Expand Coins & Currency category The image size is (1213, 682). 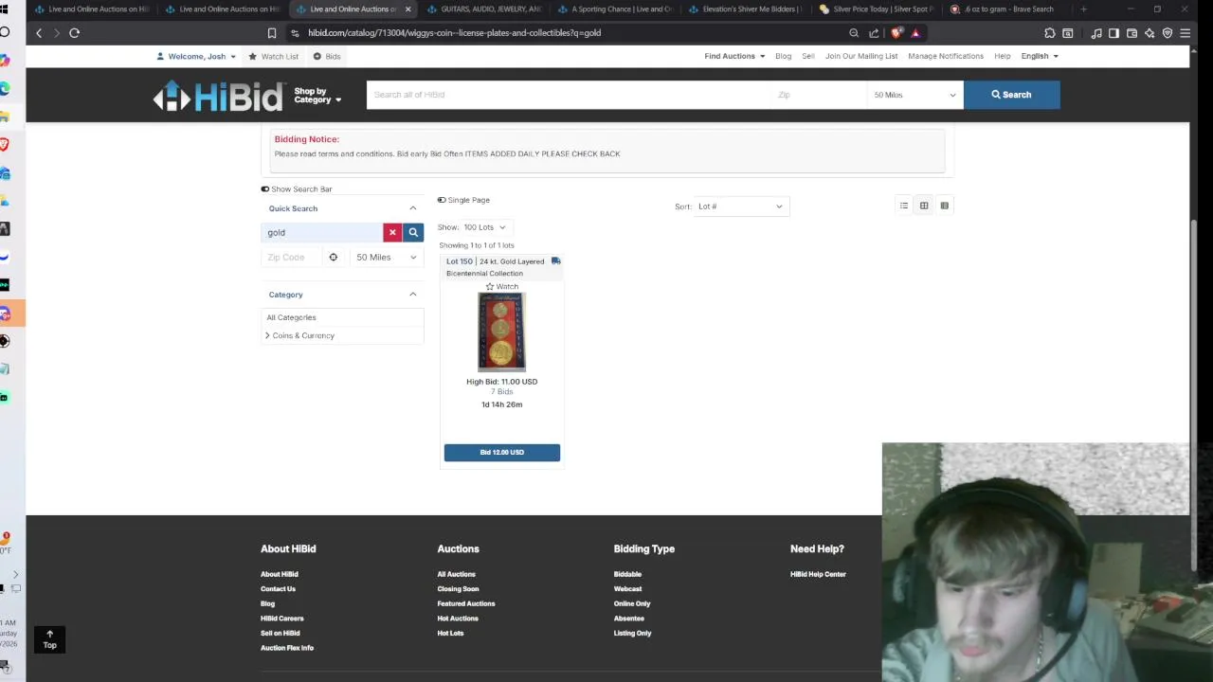(267, 335)
